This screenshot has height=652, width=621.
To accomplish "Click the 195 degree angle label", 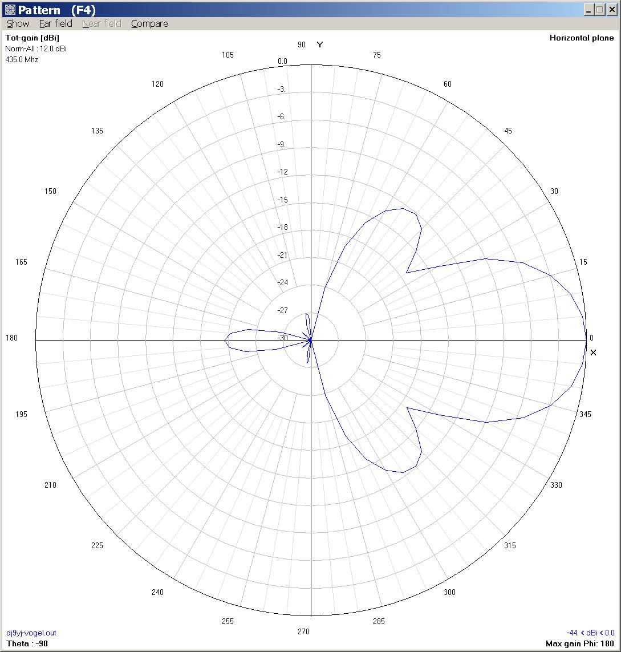I will 21,414.
